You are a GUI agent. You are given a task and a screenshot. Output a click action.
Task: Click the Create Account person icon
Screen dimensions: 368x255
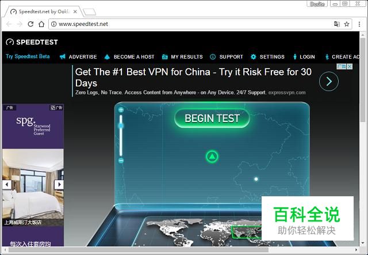327,56
